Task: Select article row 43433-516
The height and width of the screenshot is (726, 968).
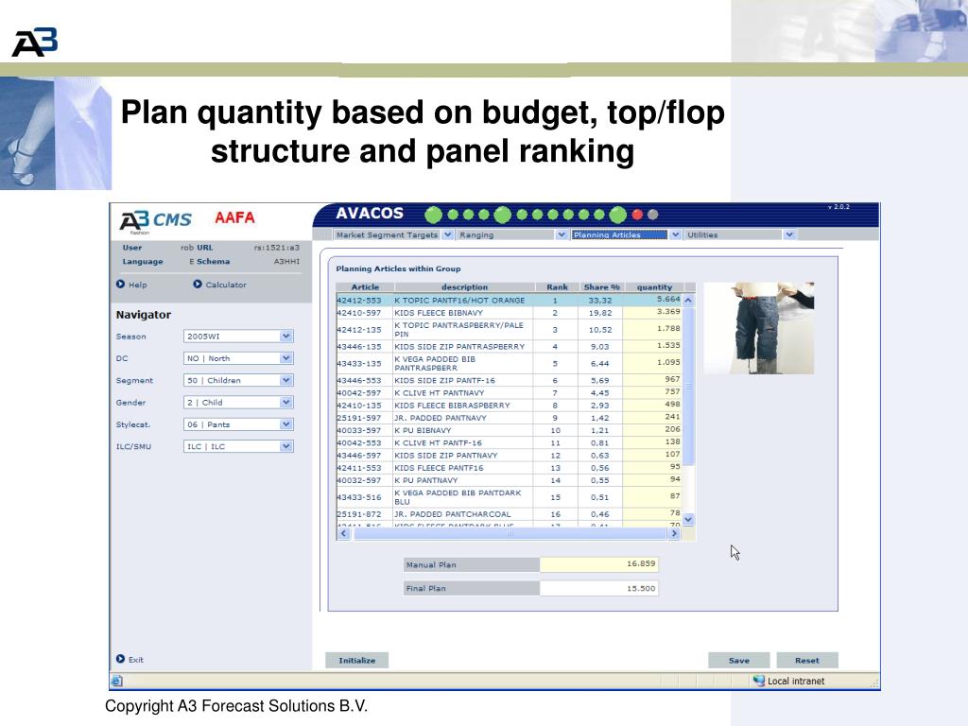Action: (509, 497)
